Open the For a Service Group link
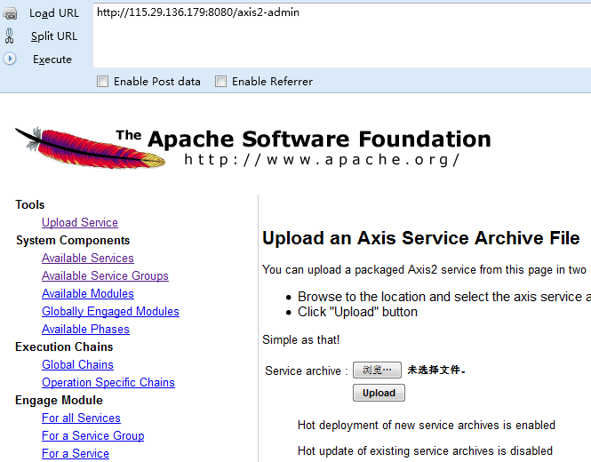The image size is (591, 462). [x=93, y=435]
